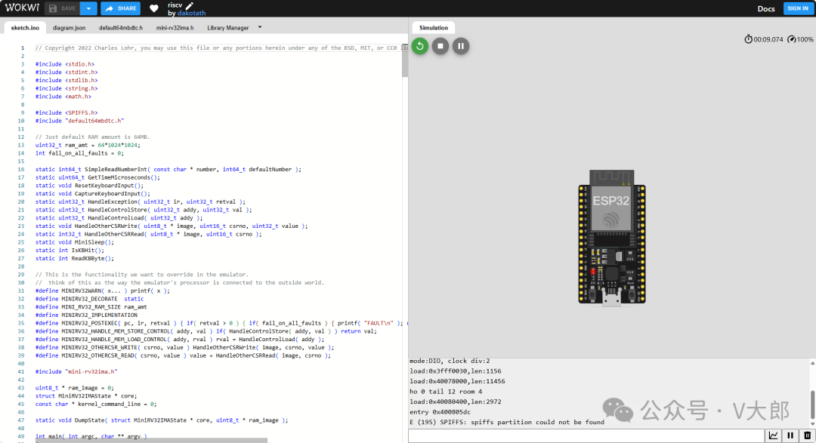This screenshot has height=443, width=816.
Task: Open Library Manager tab
Action: pyautogui.click(x=228, y=28)
